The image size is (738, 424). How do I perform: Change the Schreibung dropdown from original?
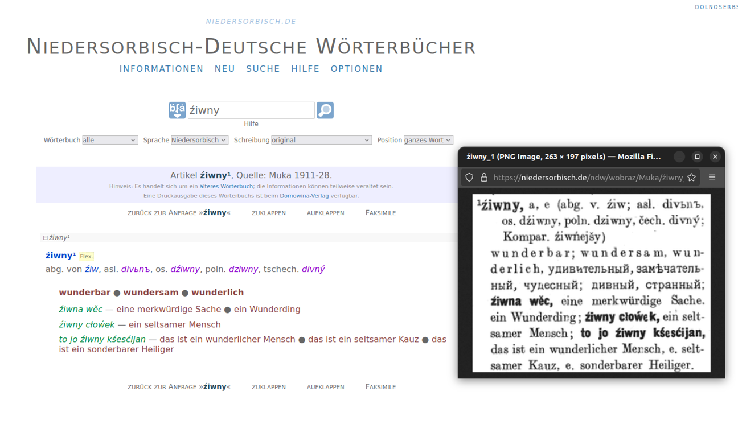[322, 139]
